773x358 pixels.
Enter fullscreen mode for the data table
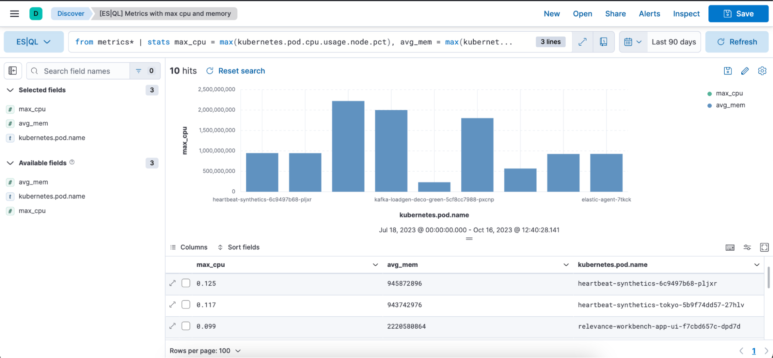pyautogui.click(x=764, y=247)
